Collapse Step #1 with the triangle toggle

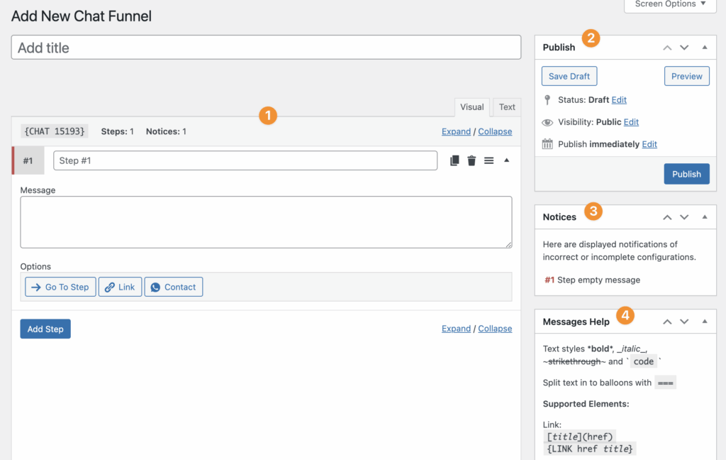[x=506, y=160]
